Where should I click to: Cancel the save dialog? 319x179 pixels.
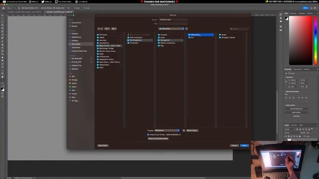[234, 146]
